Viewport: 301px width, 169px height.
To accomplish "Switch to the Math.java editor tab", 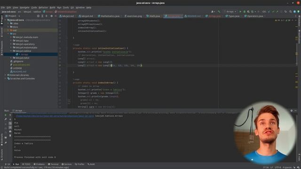I will [x=153, y=16].
